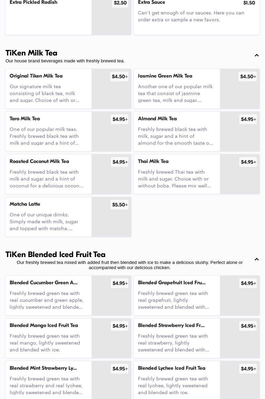This screenshot has width=265, height=399.
Task: Select the Matcha Latte item
Action: [68, 217]
